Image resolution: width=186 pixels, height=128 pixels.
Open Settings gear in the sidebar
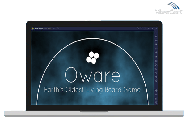pos(156,91)
